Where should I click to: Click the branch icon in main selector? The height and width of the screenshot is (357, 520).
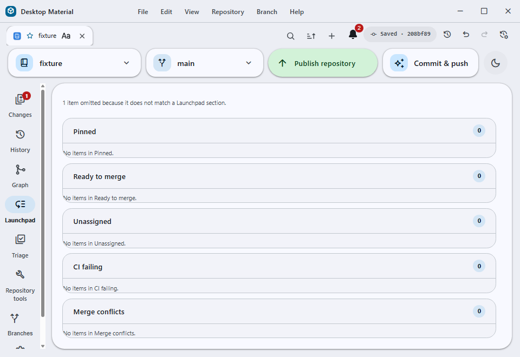point(162,63)
